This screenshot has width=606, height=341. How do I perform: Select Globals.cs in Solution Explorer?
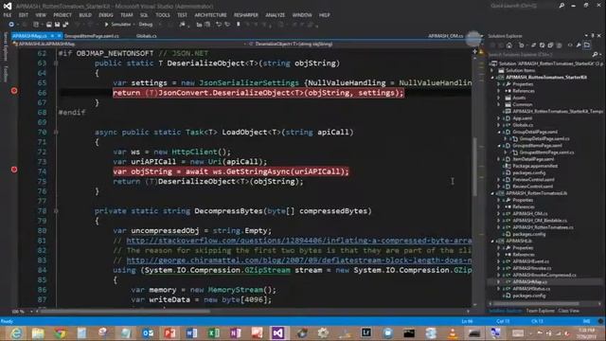[523, 125]
